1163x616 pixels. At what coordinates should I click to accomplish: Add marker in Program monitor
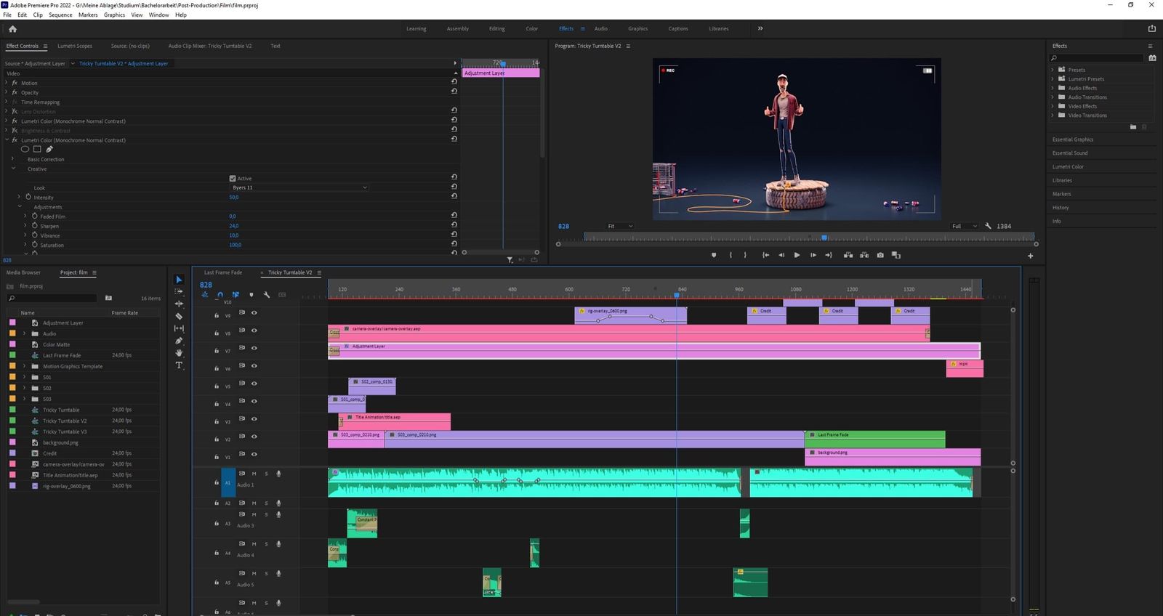click(x=714, y=255)
